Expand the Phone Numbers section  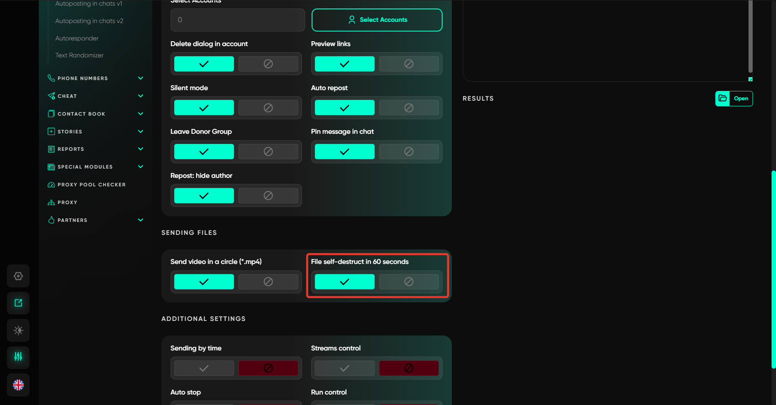[140, 78]
